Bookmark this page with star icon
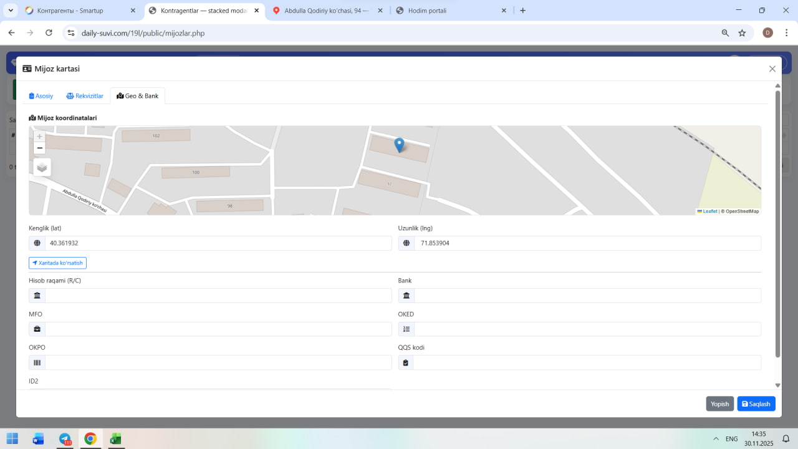The height and width of the screenshot is (449, 798). pyautogui.click(x=742, y=33)
